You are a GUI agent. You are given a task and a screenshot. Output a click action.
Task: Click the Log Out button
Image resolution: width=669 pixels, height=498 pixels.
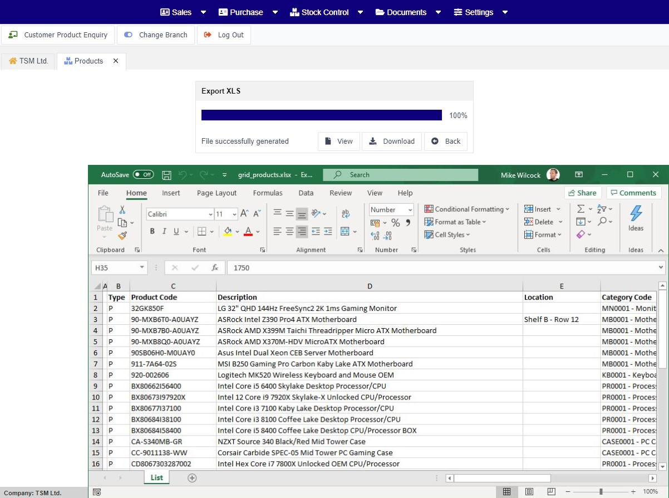(x=224, y=35)
